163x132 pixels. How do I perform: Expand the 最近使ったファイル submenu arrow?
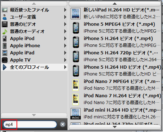pos(65,10)
